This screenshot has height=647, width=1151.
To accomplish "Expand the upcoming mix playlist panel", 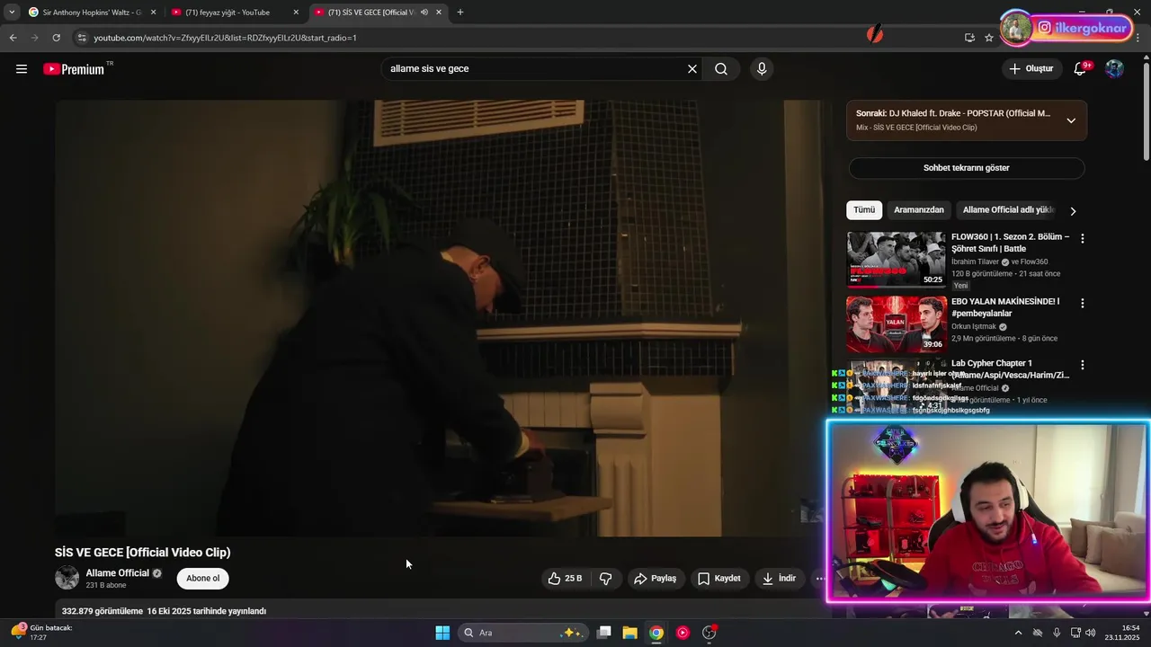I will coord(1071,120).
